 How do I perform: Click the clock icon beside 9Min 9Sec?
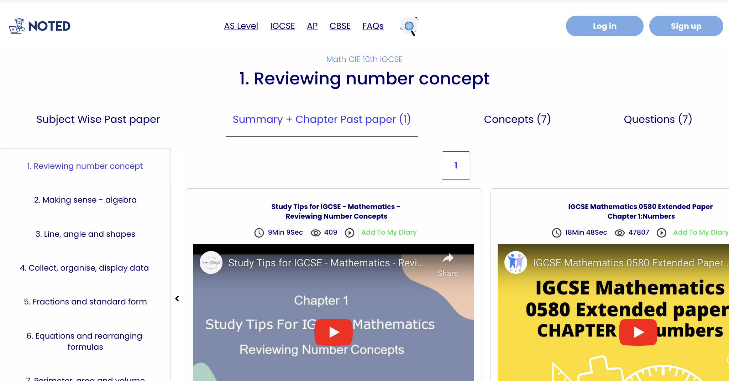tap(259, 233)
